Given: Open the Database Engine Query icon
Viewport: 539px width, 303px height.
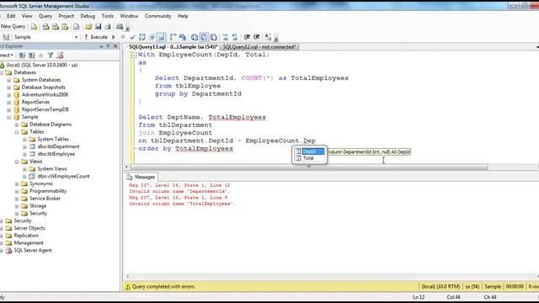Looking at the screenshot, I should coord(34,26).
